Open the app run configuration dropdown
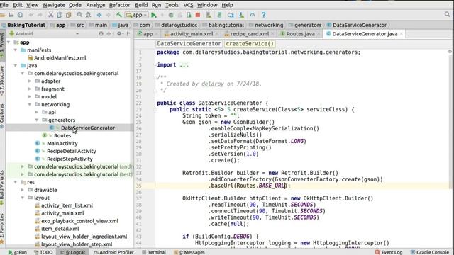Screen dimensions: 454x255 click(137, 15)
